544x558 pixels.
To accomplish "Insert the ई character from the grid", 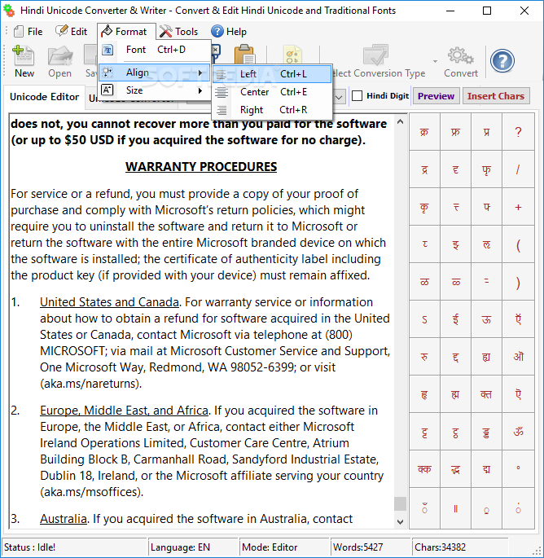I will [x=455, y=319].
